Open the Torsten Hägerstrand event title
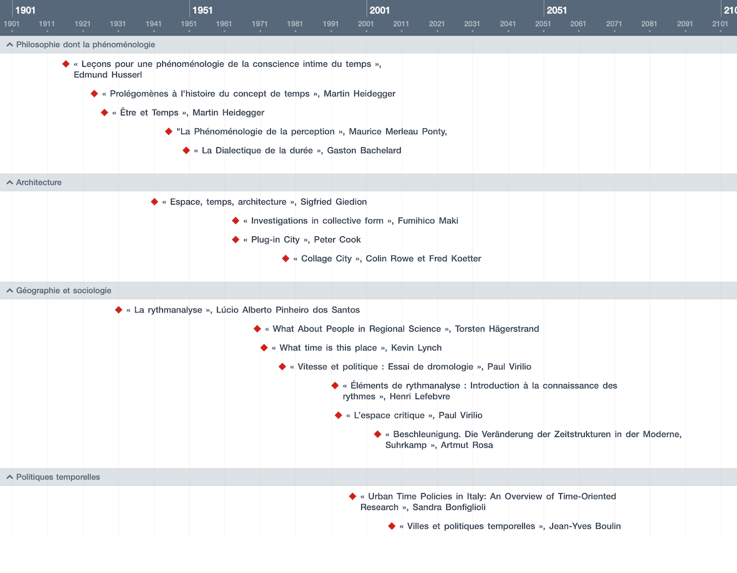737x573 pixels. coord(402,329)
